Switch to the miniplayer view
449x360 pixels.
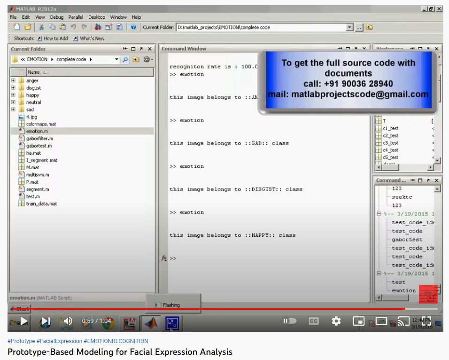(x=359, y=321)
